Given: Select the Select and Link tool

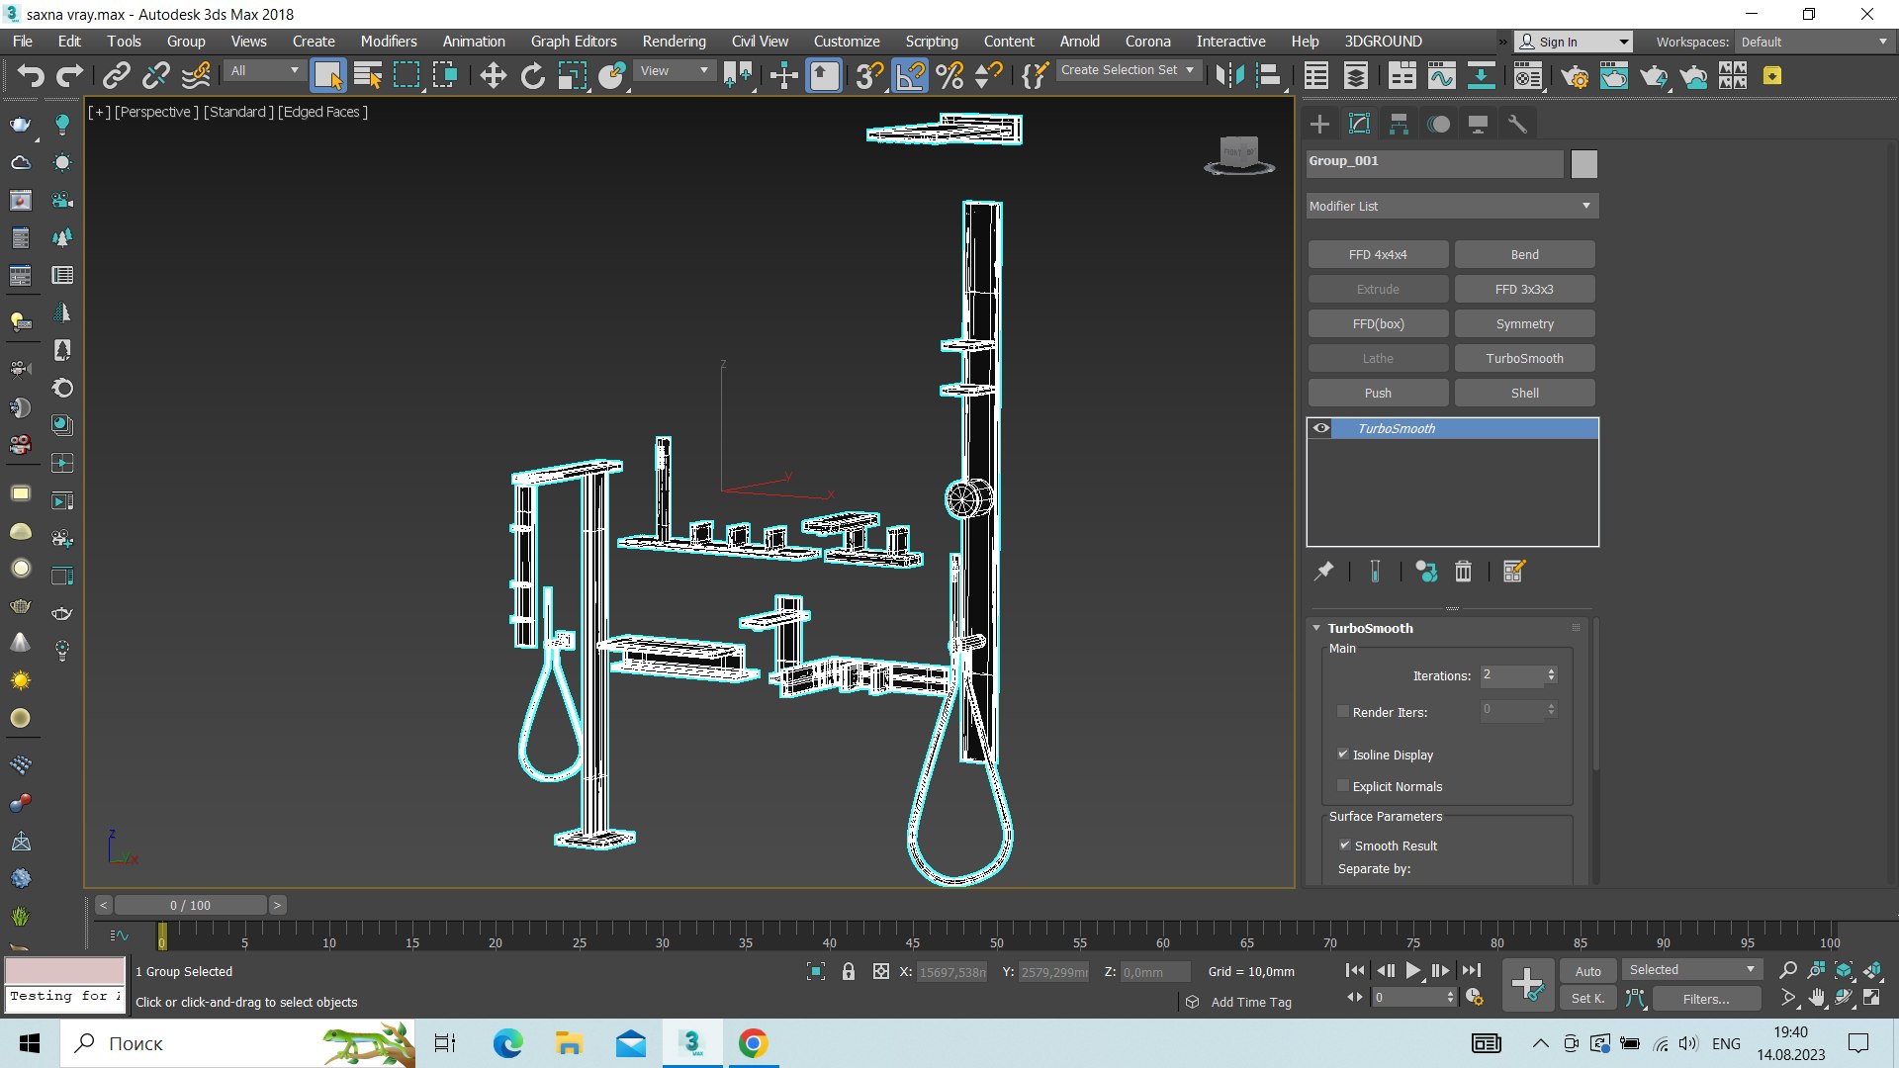Looking at the screenshot, I should pyautogui.click(x=117, y=75).
